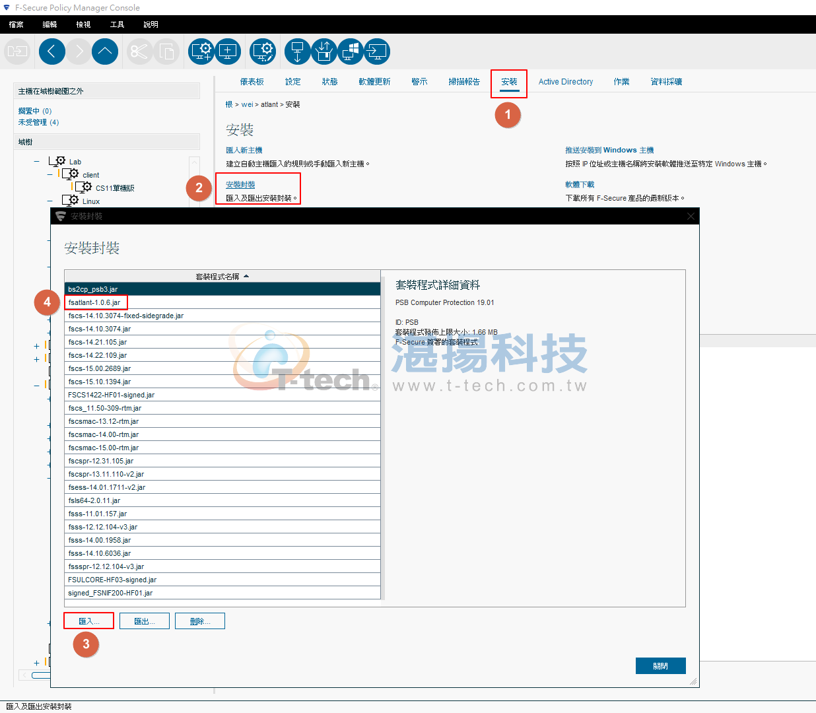The image size is (816, 713).
Task: Go forward with the right arrow toolbar button
Action: (x=79, y=51)
